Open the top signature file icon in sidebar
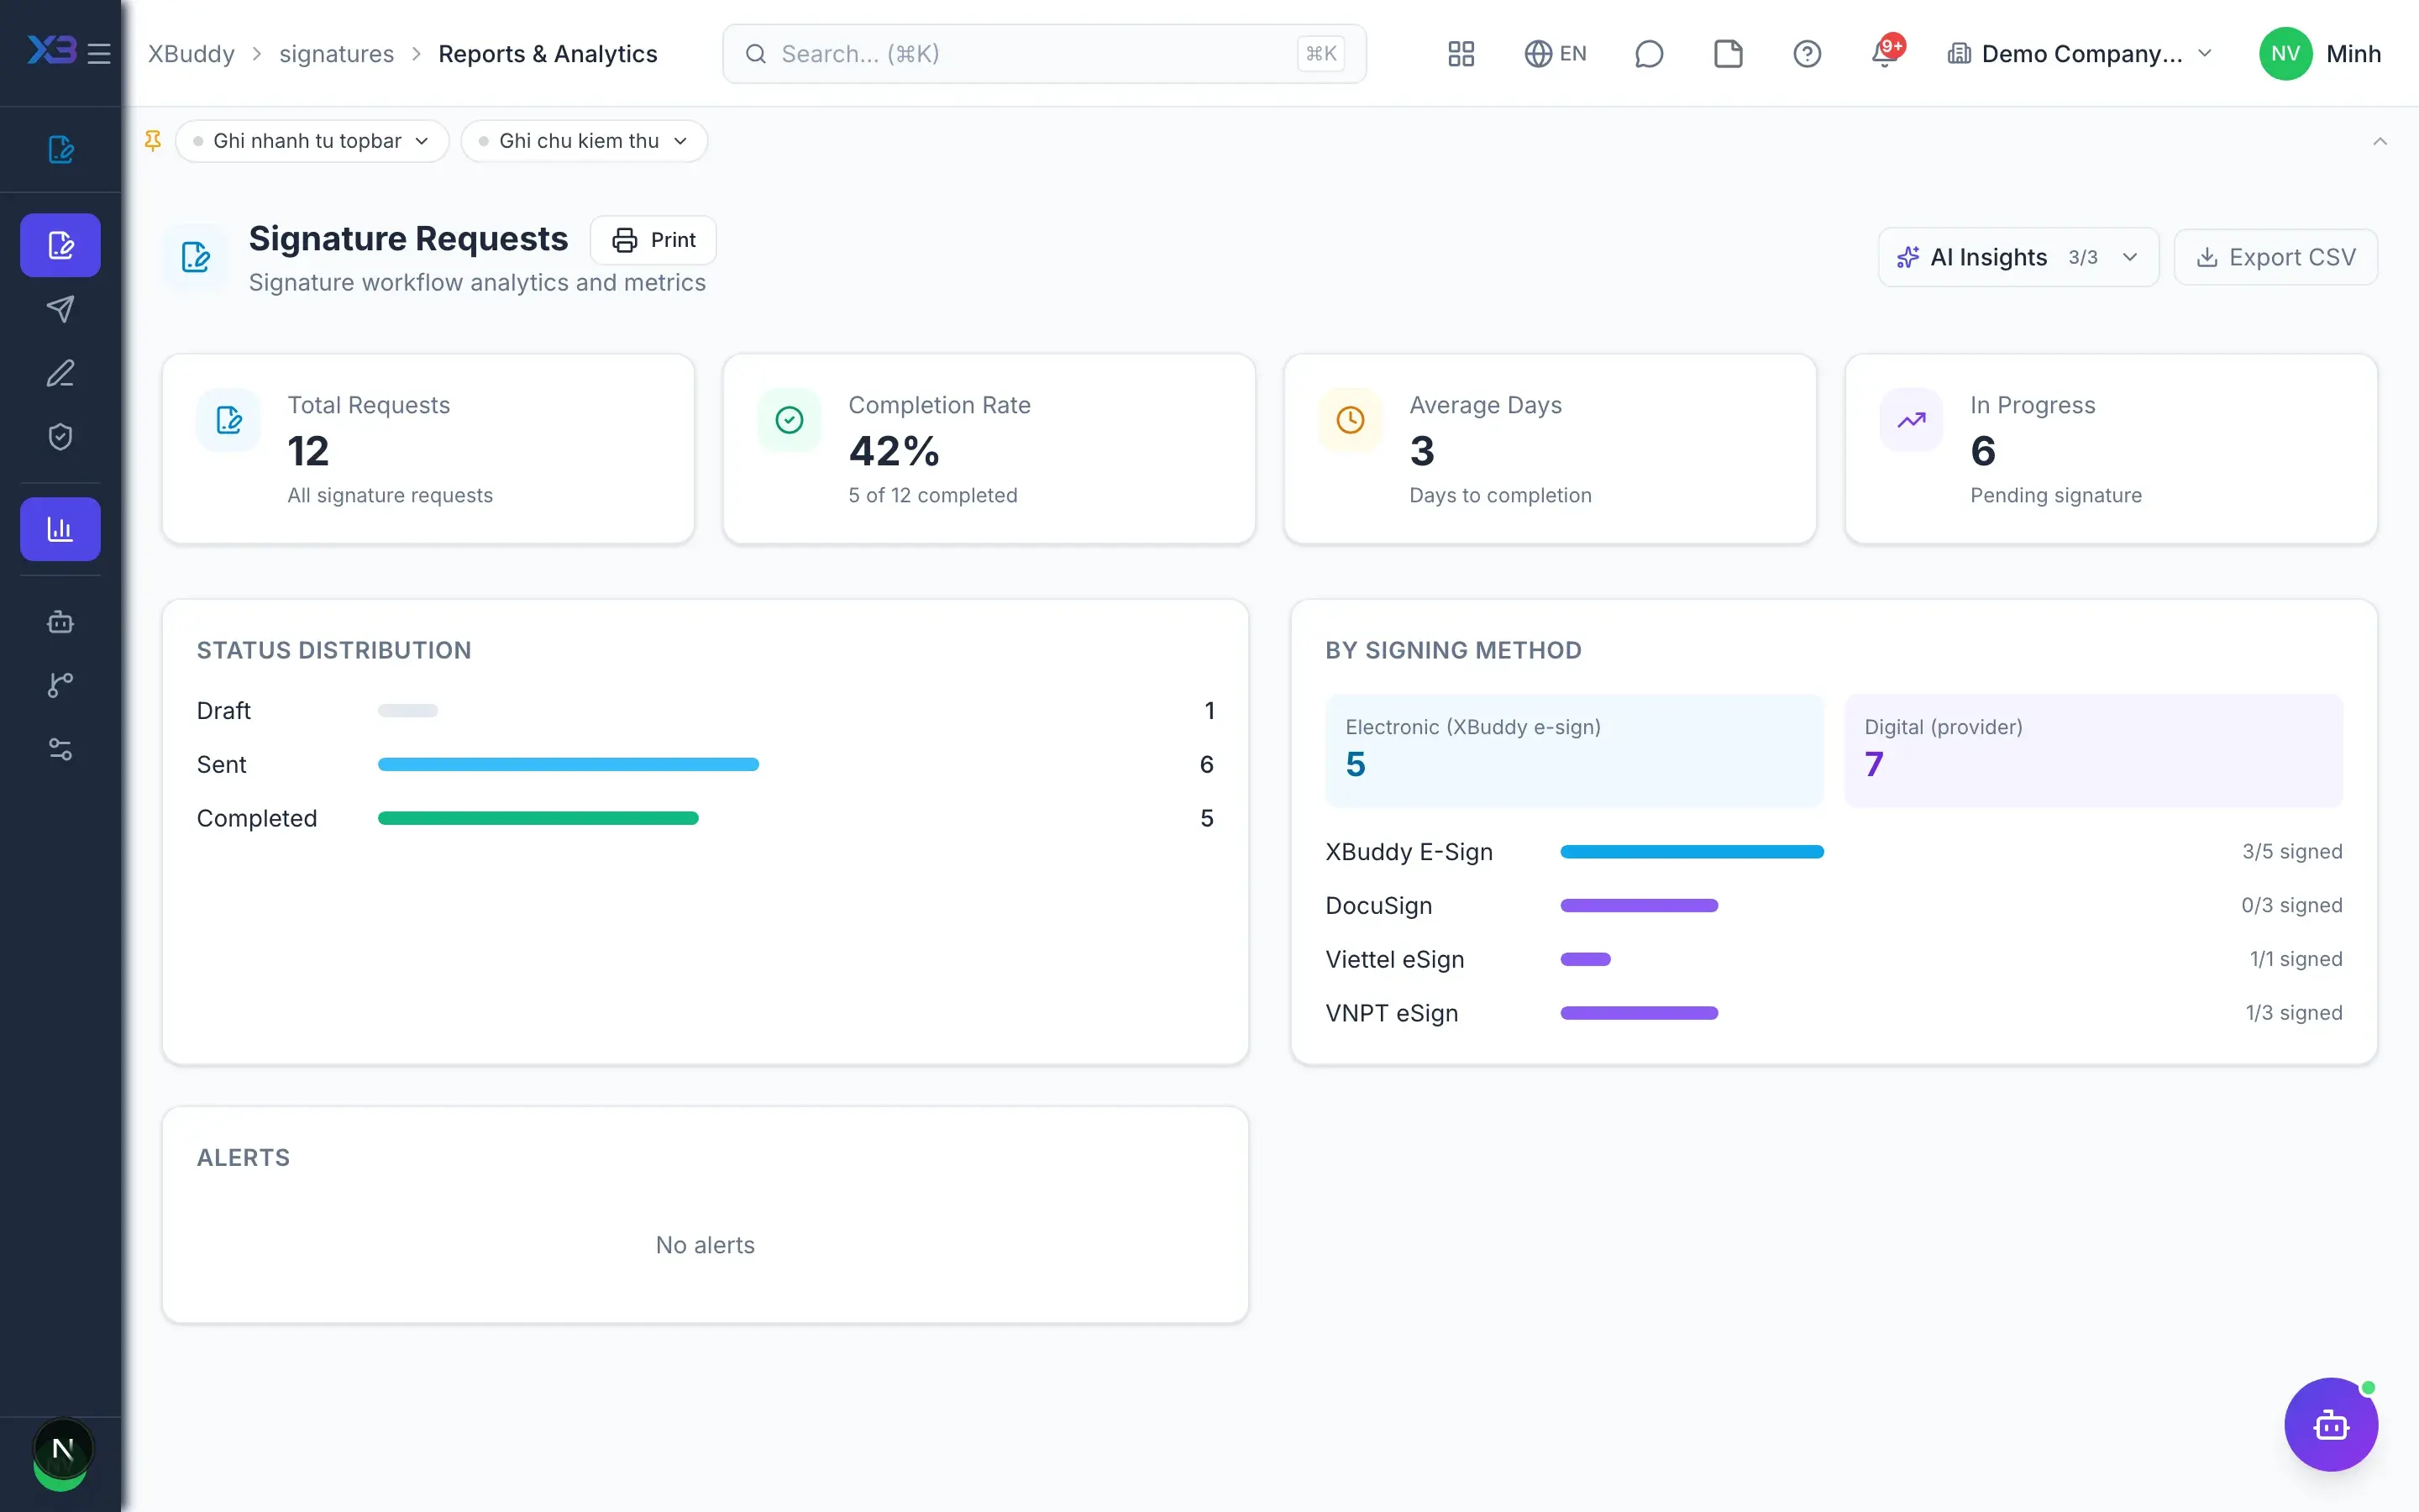Viewport: 2419px width, 1512px height. (x=61, y=149)
